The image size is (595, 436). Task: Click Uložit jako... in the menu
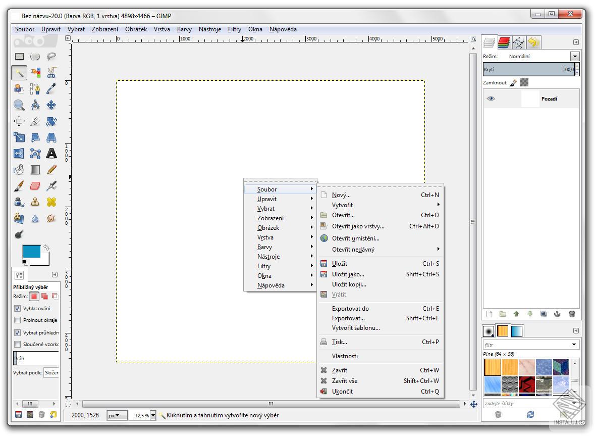pos(348,274)
